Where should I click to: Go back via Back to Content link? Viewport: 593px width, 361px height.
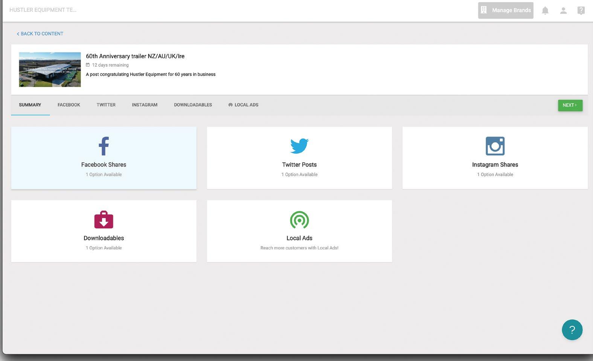point(40,34)
